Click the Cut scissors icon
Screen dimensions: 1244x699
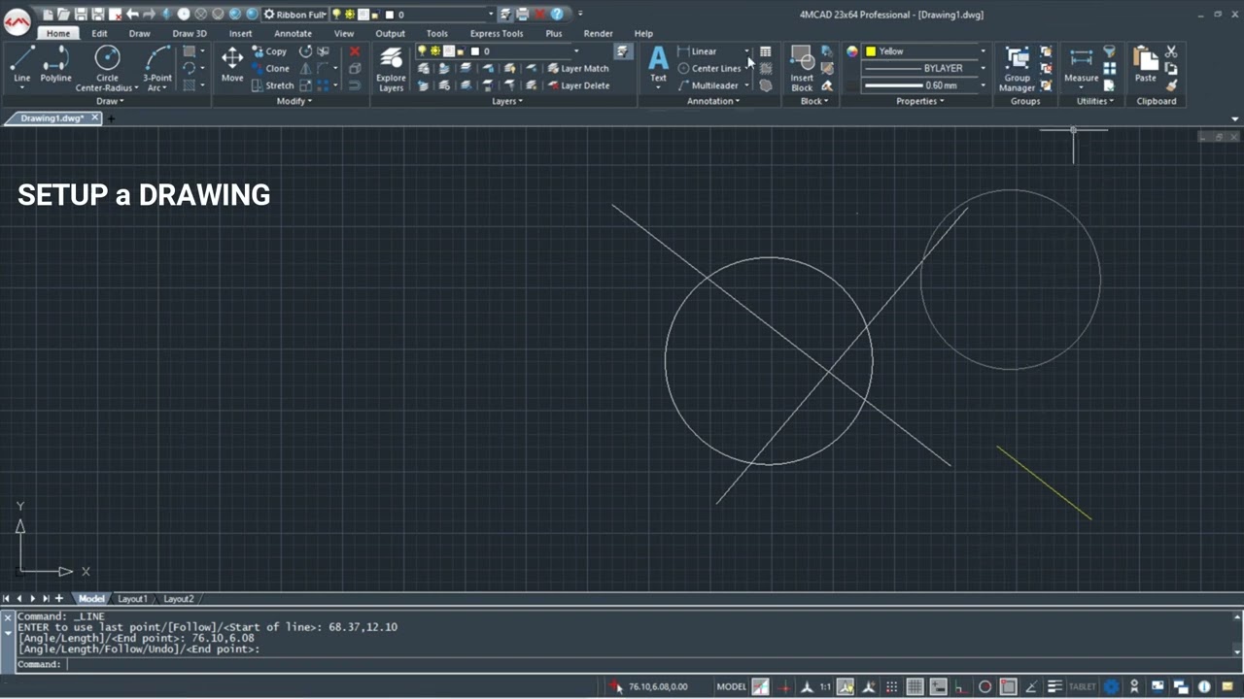tap(1171, 51)
